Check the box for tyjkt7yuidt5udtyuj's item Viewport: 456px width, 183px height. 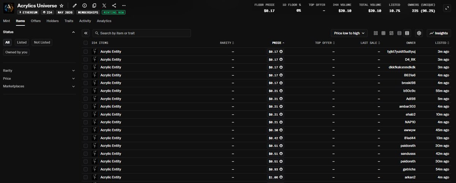pos(85,52)
